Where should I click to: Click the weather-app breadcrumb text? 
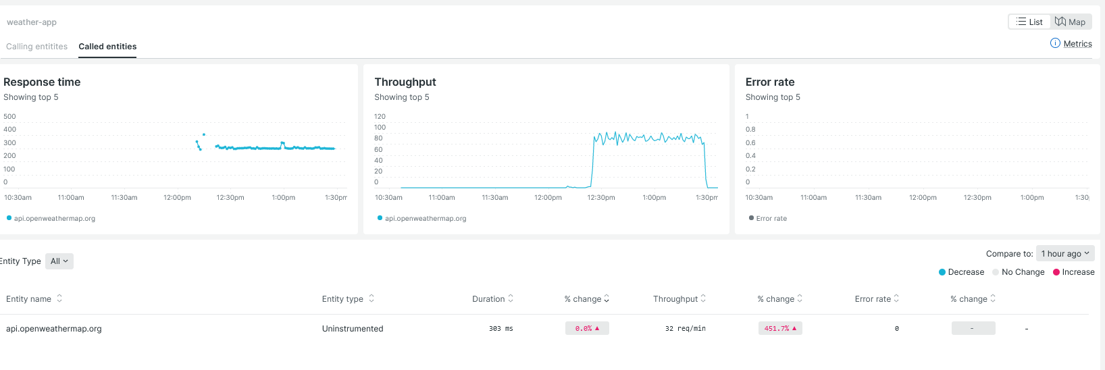pyautogui.click(x=32, y=22)
